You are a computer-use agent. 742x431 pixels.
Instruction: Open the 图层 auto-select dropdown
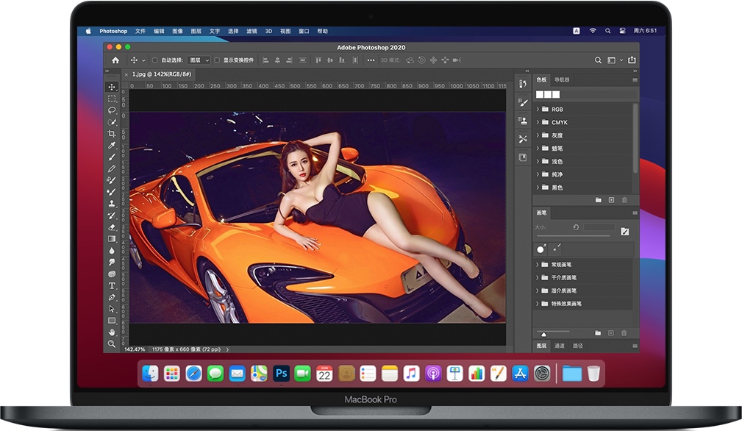point(199,60)
